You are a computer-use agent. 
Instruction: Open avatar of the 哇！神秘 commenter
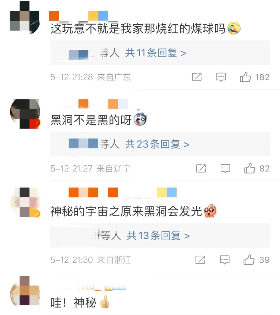tap(25, 291)
